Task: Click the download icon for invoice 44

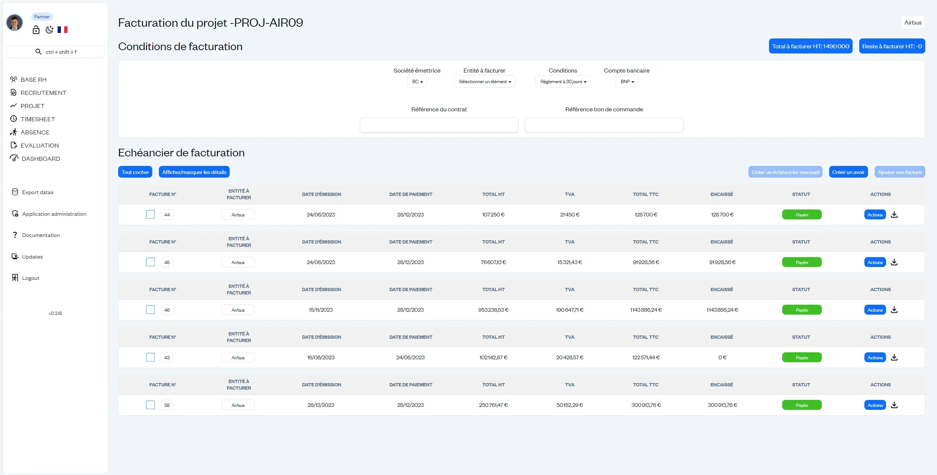Action: pyautogui.click(x=895, y=215)
